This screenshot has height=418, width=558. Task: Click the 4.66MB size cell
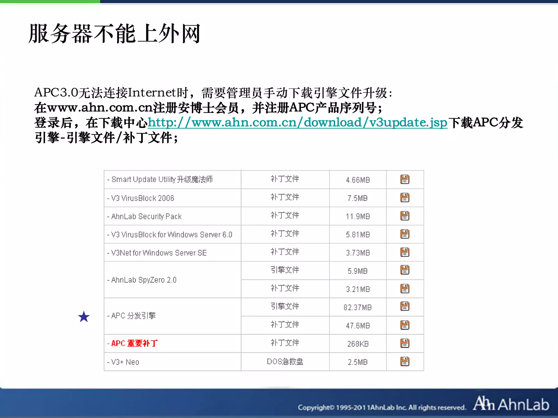(x=358, y=180)
